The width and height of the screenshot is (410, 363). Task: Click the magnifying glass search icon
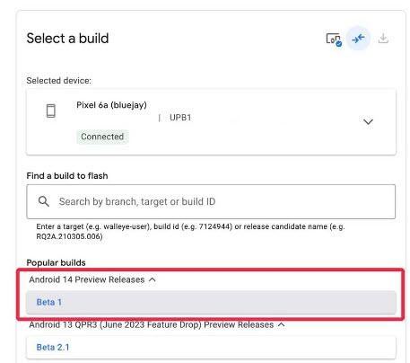tap(44, 201)
